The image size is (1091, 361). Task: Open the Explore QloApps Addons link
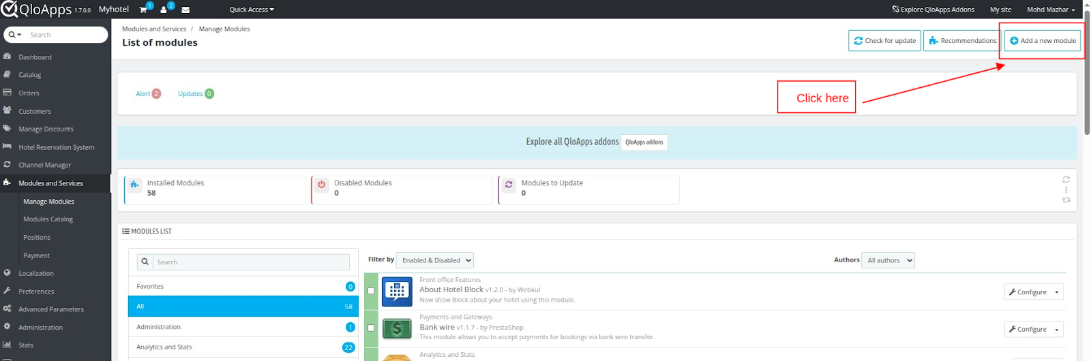click(933, 10)
